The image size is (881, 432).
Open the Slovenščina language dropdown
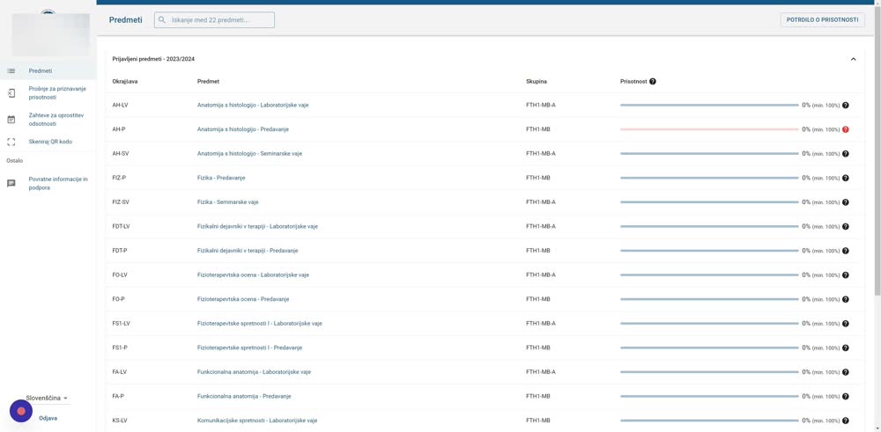click(47, 398)
